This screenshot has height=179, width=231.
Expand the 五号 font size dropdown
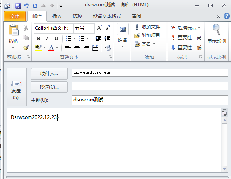[x=92, y=28]
